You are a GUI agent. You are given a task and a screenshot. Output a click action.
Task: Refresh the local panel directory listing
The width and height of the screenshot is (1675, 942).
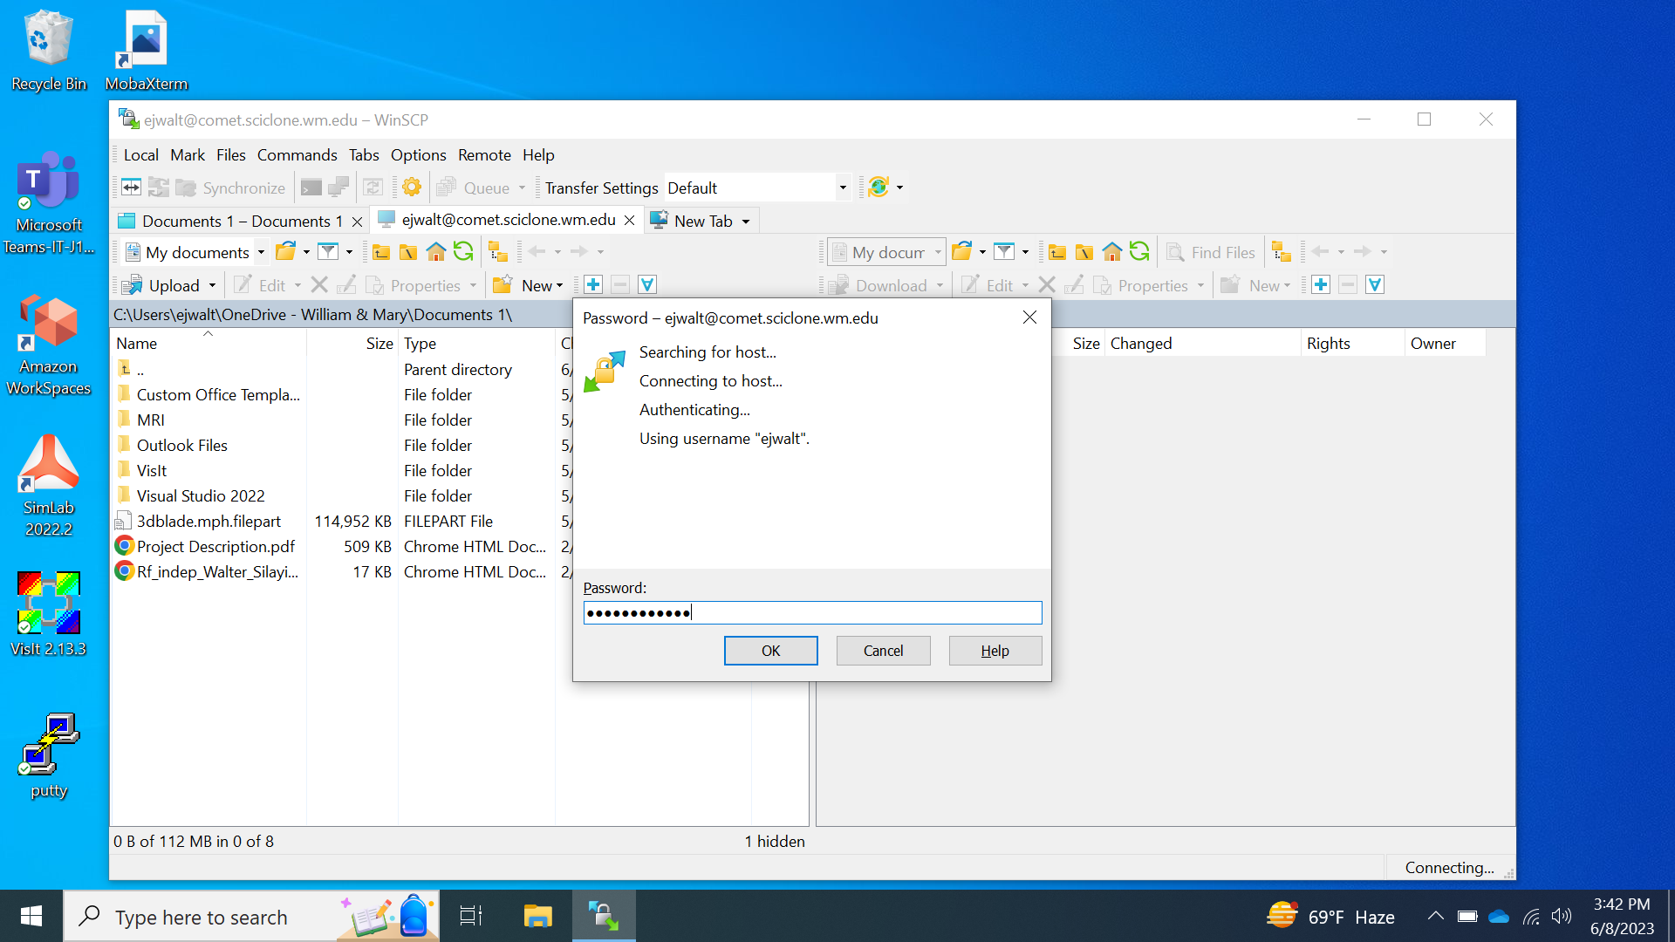coord(463,252)
